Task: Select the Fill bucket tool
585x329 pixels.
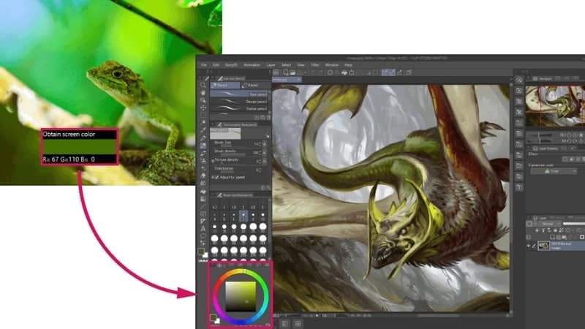Action: coord(203,192)
